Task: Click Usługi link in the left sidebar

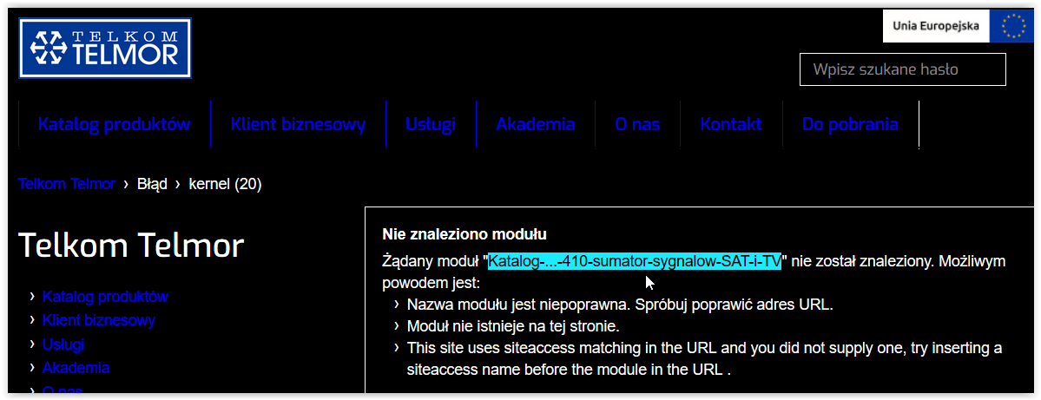Action: coord(63,344)
